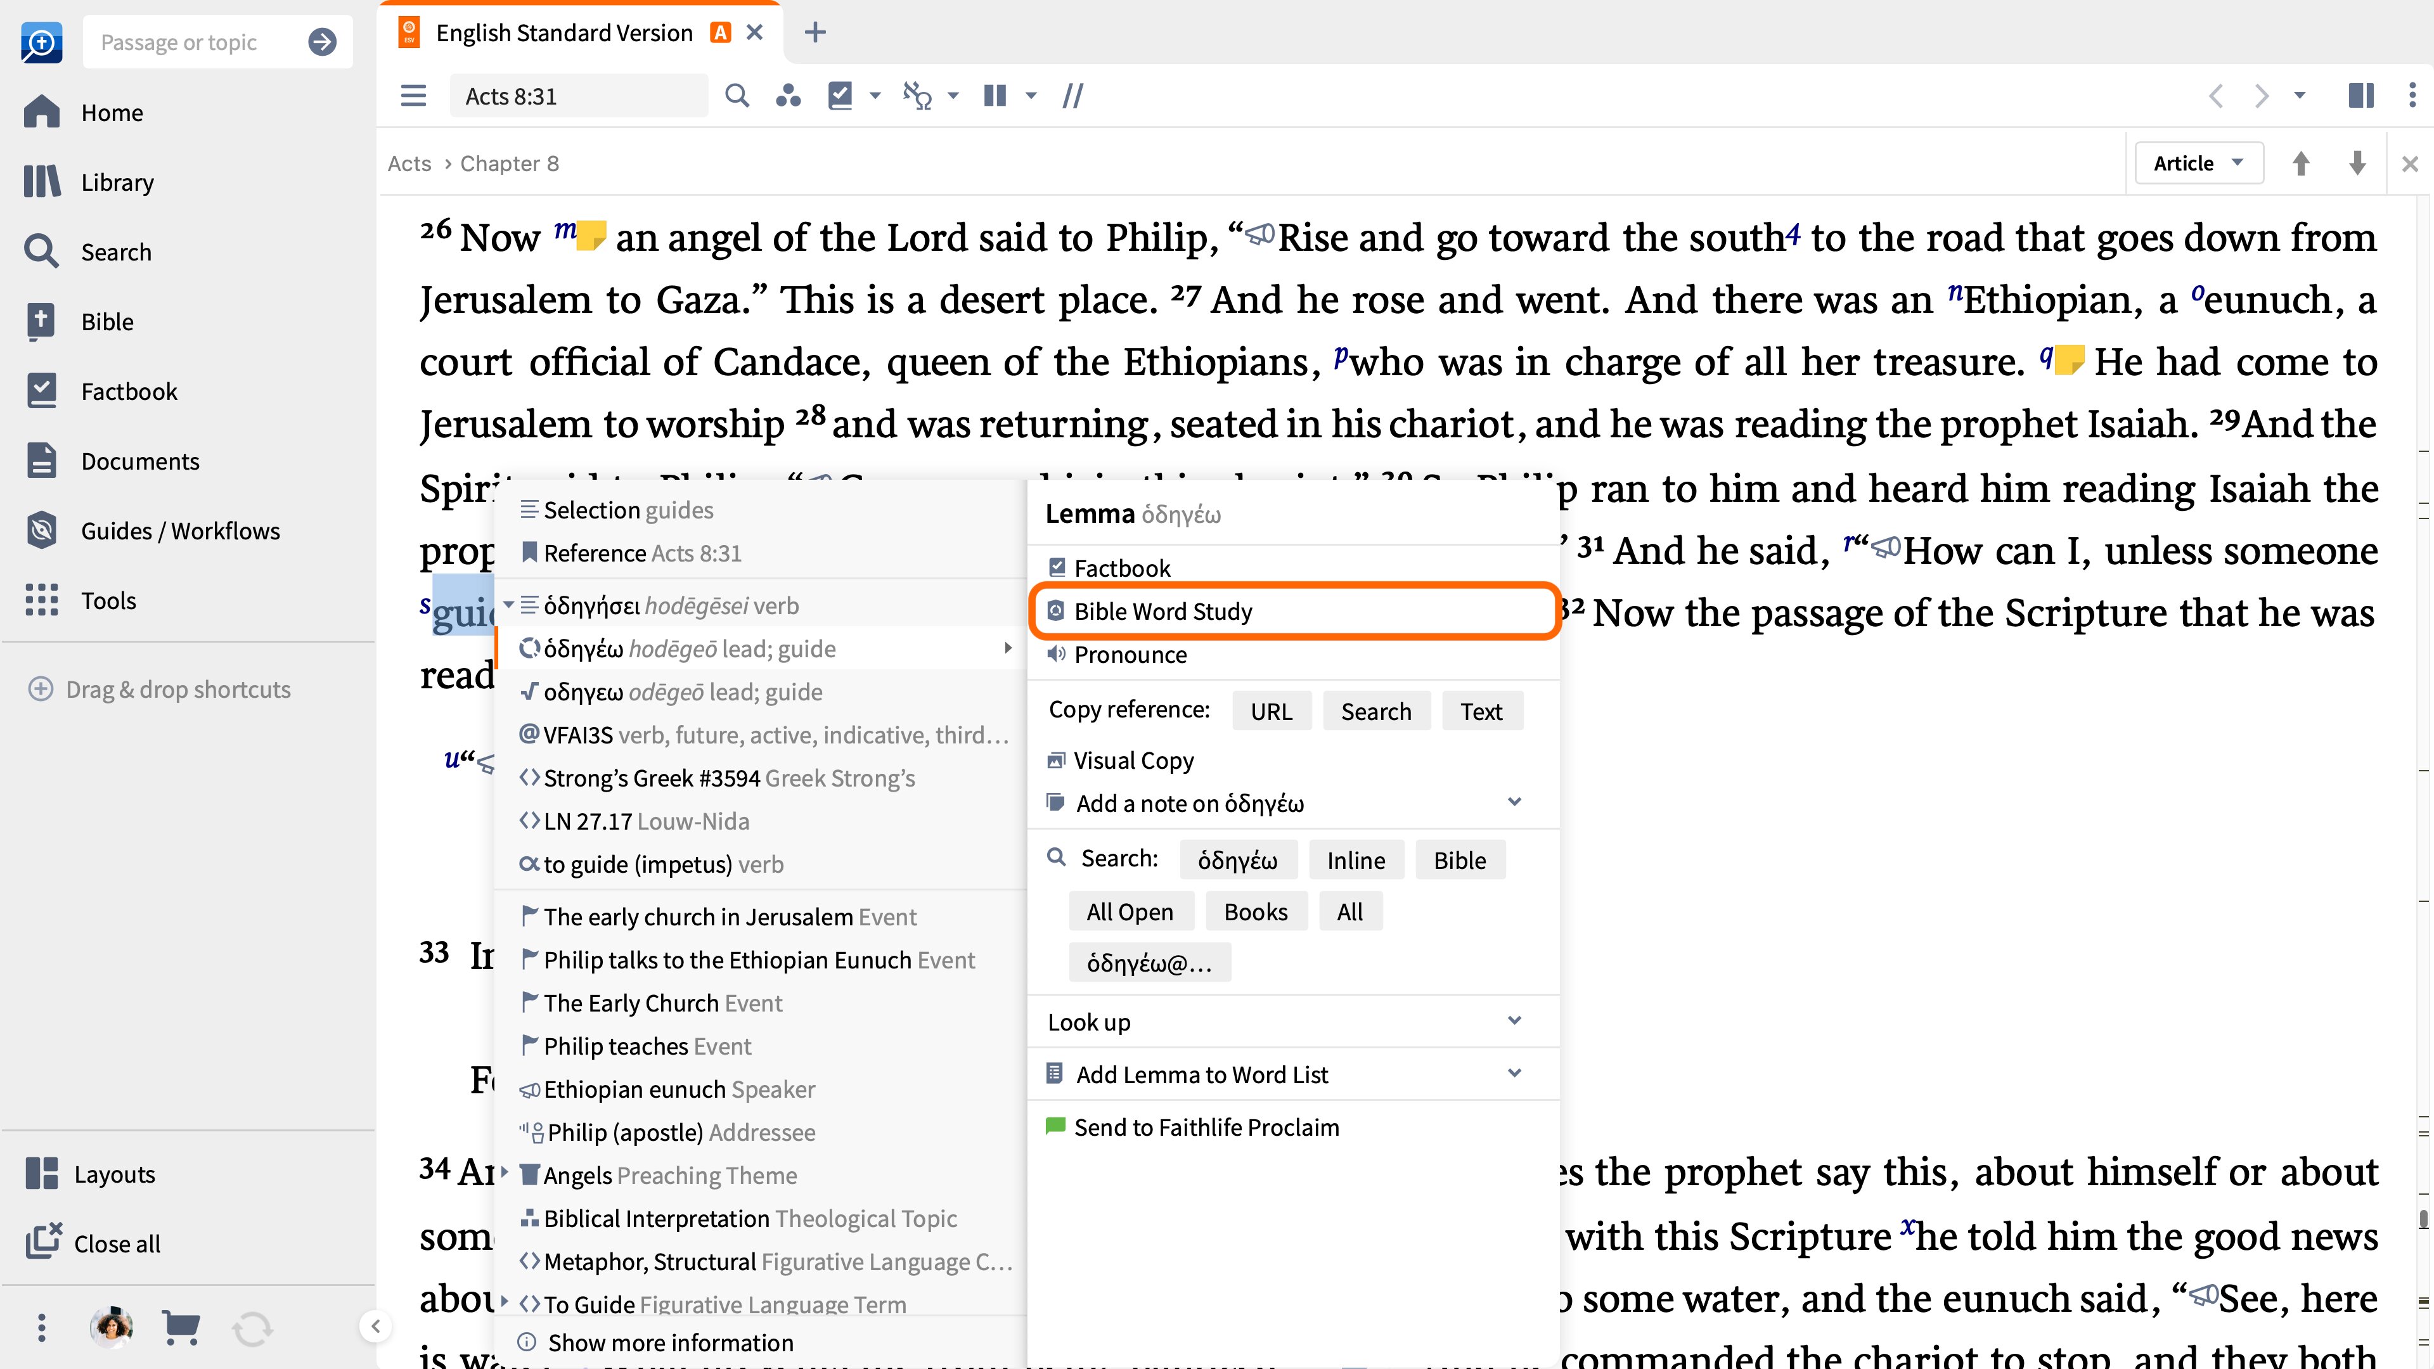
Task: Click Show more information
Action: pyautogui.click(x=761, y=1342)
